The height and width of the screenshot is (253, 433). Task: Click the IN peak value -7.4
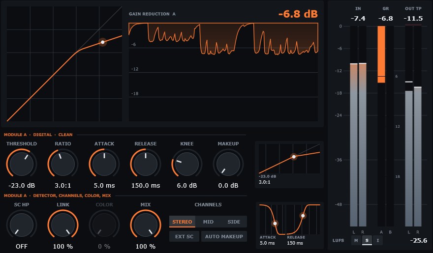(x=358, y=19)
